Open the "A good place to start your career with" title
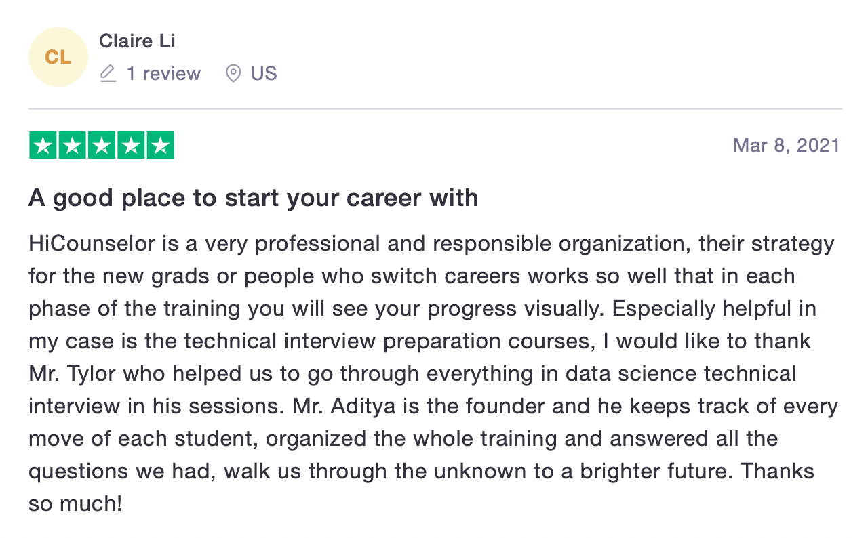The height and width of the screenshot is (538, 868). [x=253, y=198]
